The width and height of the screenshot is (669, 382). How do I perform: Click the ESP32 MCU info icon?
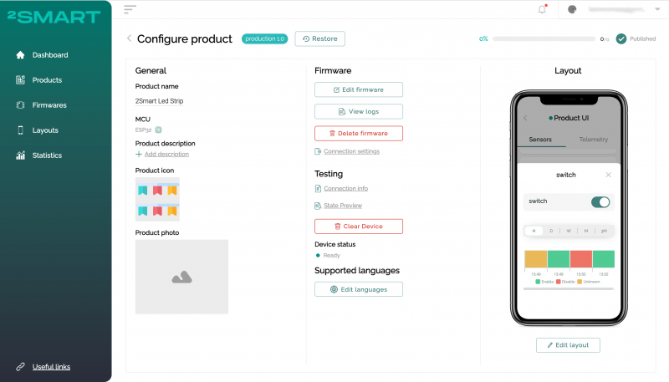(x=158, y=130)
